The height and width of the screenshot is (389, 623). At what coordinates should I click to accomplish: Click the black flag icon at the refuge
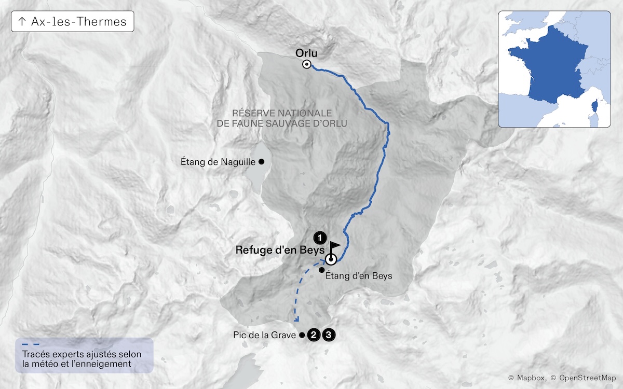(x=336, y=248)
